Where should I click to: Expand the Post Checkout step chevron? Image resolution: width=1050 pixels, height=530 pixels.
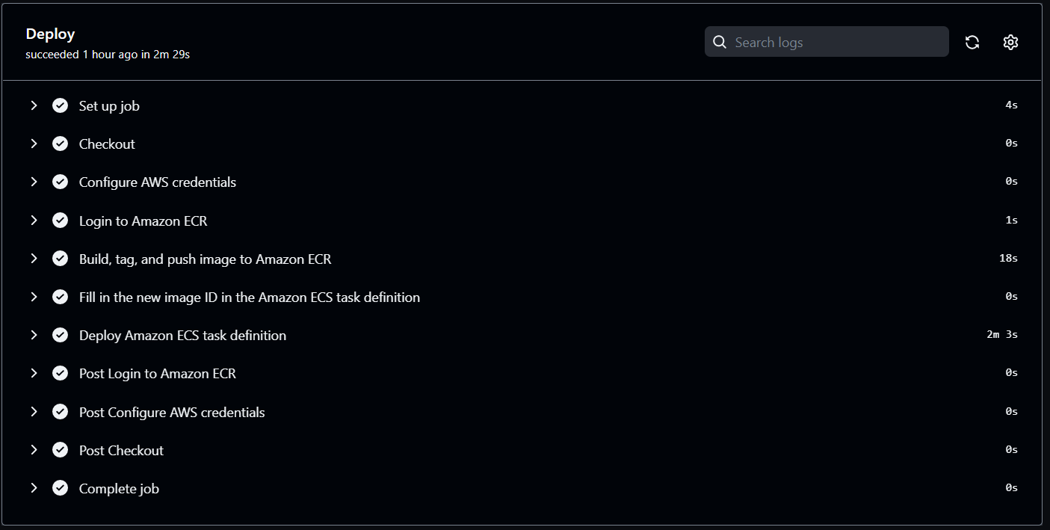(x=34, y=450)
